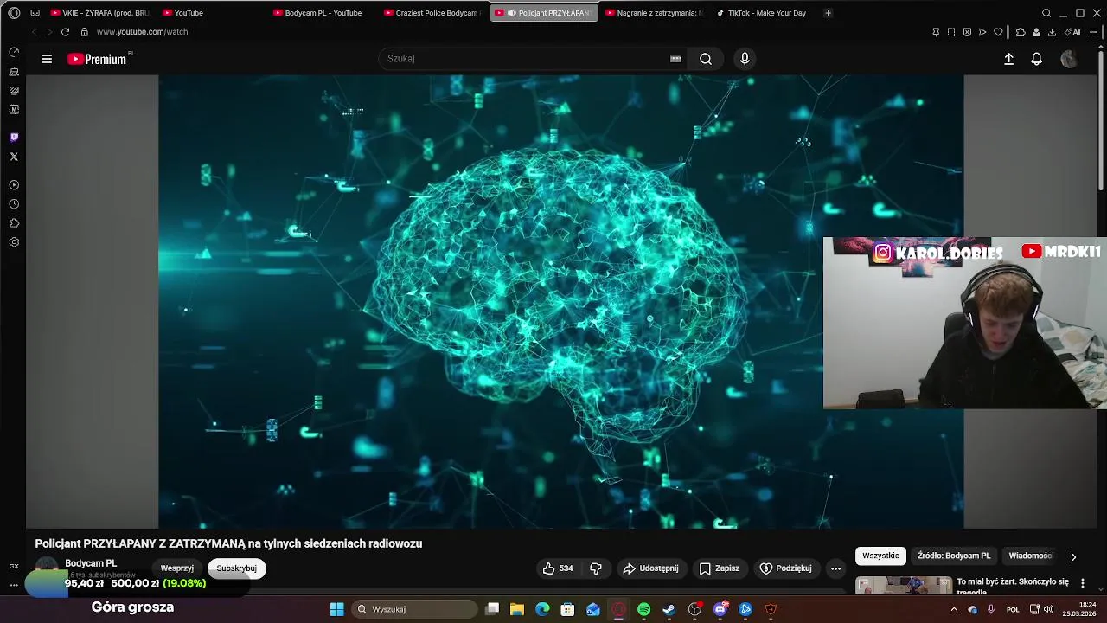1107x623 pixels.
Task: Open the YouTube account avatar menu
Action: [1069, 59]
